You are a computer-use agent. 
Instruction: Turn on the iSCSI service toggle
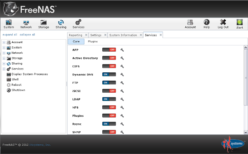[x=109, y=91]
